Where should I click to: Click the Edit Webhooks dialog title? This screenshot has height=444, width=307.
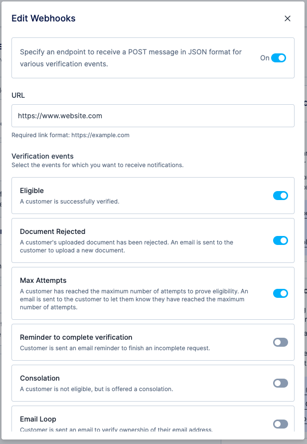[43, 18]
